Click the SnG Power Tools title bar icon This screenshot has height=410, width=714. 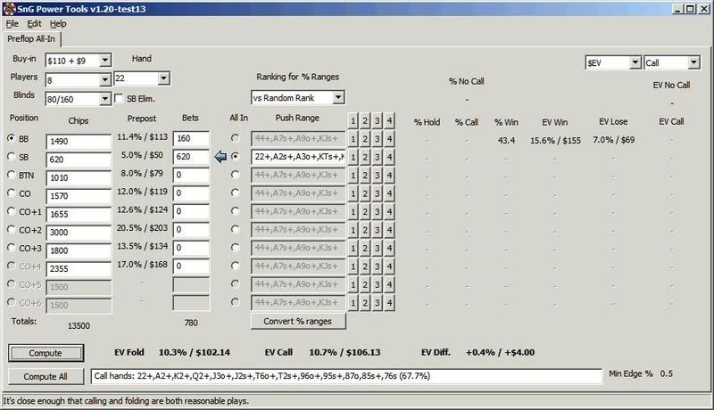click(8, 7)
